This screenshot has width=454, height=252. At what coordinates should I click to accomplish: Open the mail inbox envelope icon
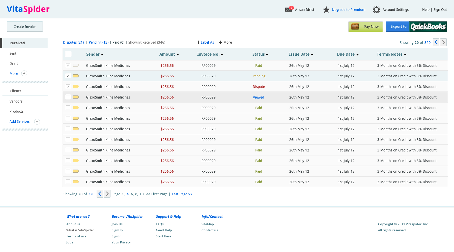click(289, 9)
